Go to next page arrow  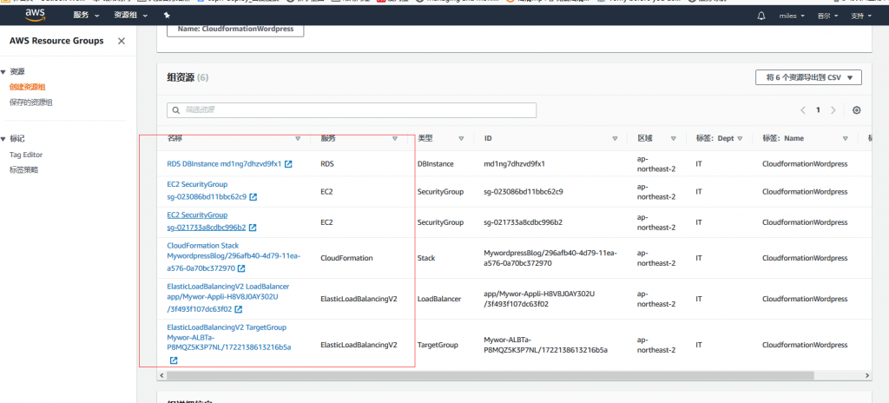[x=833, y=110]
